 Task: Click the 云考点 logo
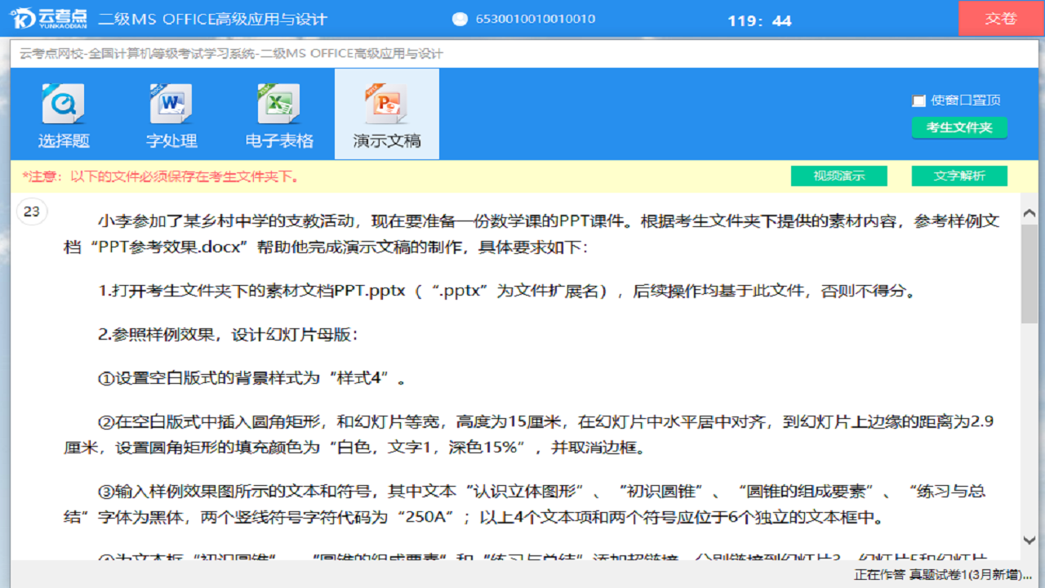coord(49,18)
